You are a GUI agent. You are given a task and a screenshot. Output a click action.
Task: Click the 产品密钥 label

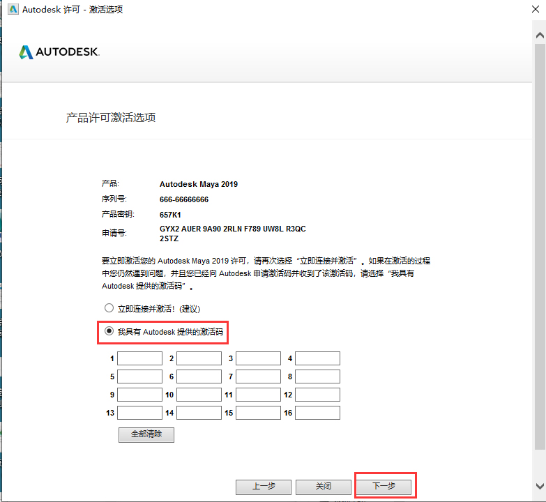pyautogui.click(x=118, y=214)
